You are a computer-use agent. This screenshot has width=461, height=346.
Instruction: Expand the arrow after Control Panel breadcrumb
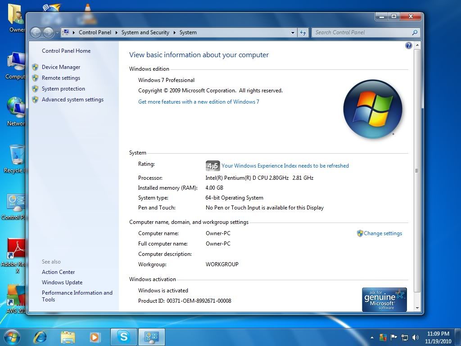(116, 32)
